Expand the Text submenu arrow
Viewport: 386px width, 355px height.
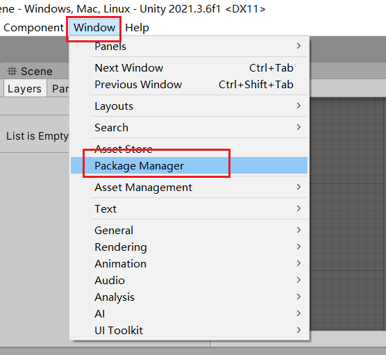click(x=299, y=208)
